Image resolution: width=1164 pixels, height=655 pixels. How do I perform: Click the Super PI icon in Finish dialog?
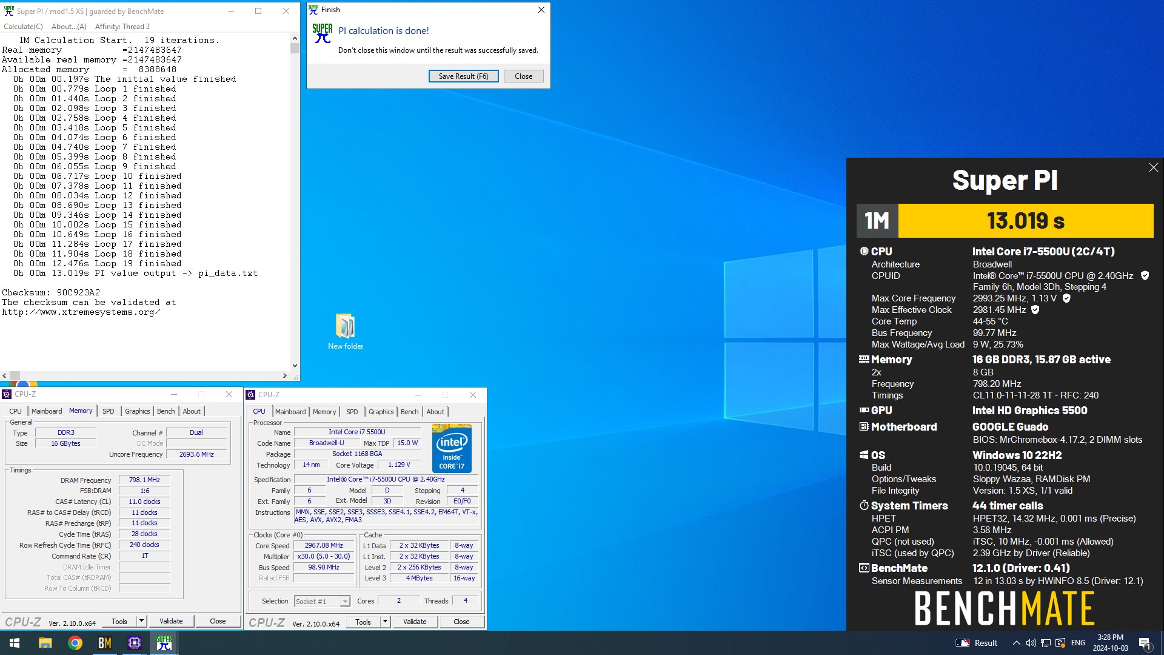(x=323, y=34)
